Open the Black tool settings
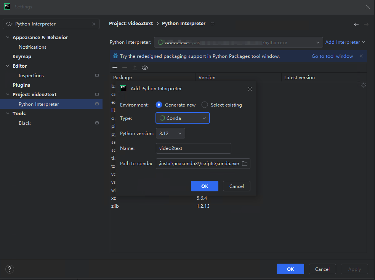Viewport: 375px width, 280px height. (25, 123)
